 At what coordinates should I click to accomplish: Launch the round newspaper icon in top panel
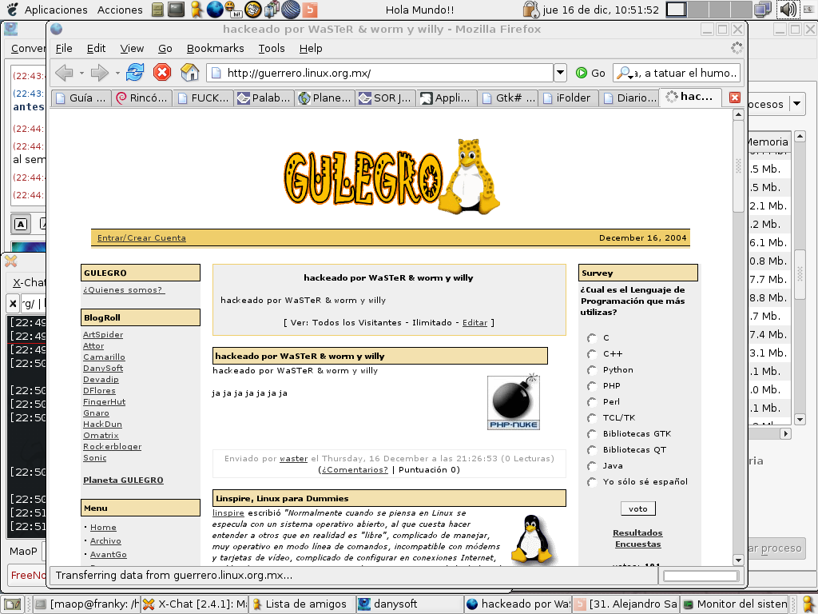pos(253,10)
